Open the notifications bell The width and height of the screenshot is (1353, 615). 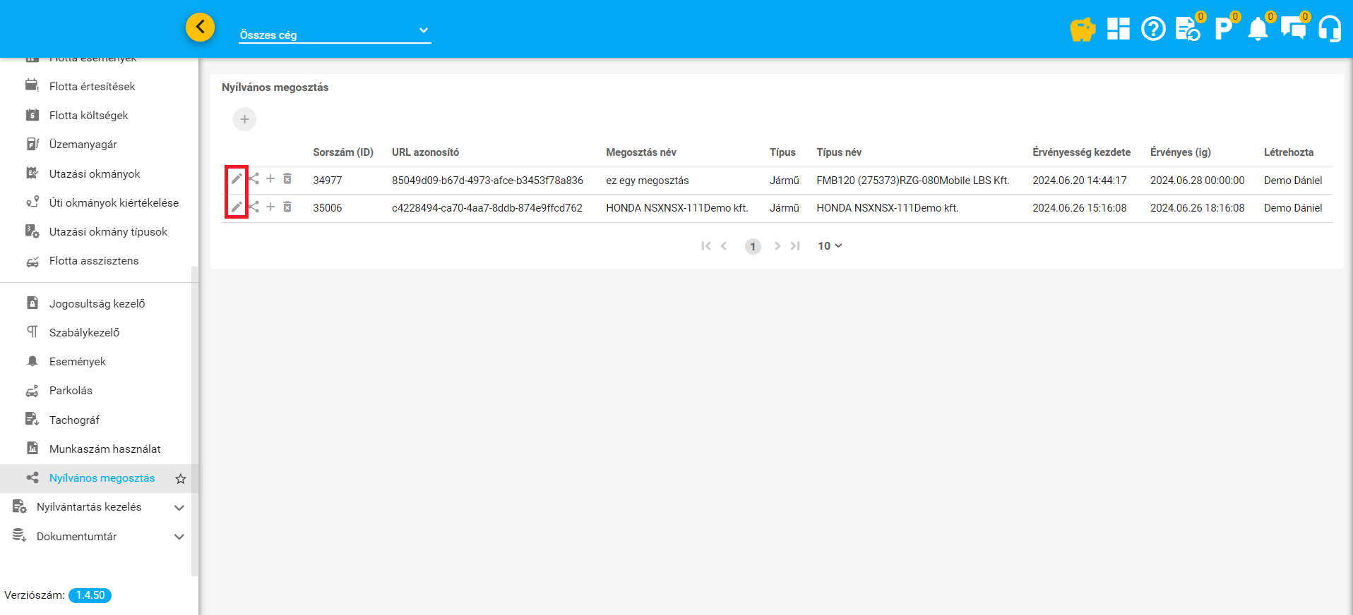pos(1258,30)
